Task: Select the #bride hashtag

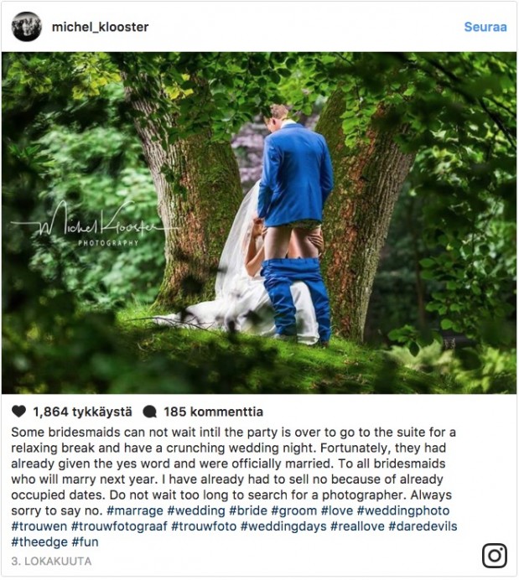Action: (x=248, y=510)
